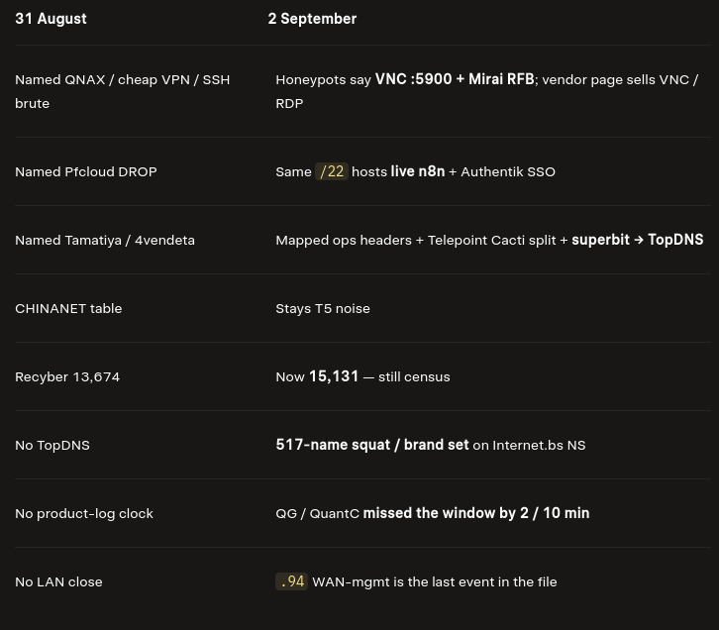Click the bold superbit → TopDNS text

point(638,240)
